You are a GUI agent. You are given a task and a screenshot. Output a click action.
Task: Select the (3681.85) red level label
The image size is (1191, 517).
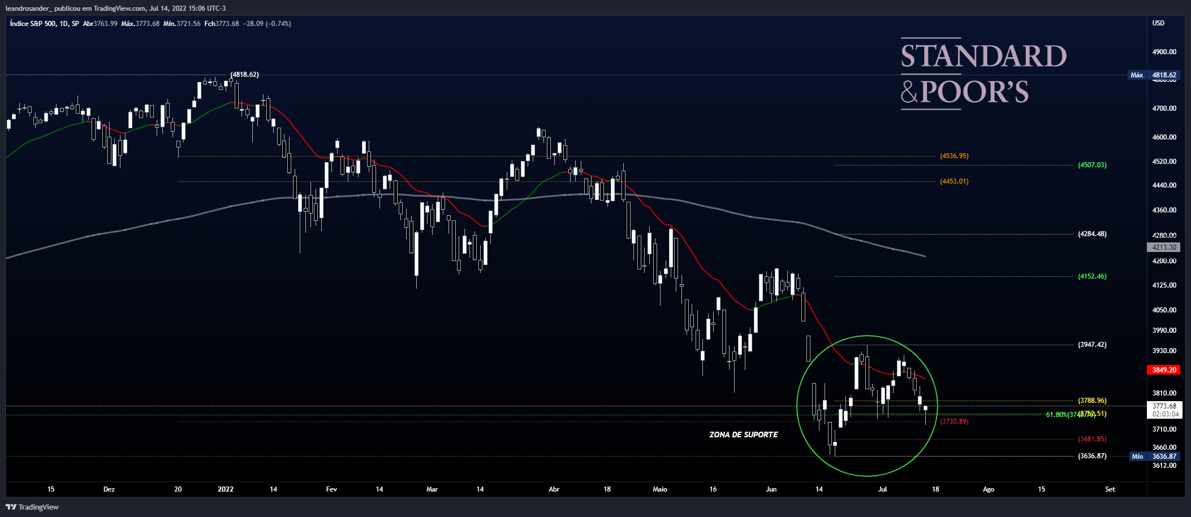1092,439
